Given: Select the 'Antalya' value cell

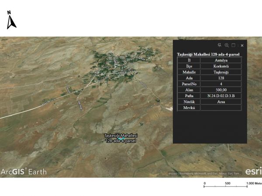Looking at the screenshot, I should [x=221, y=60].
